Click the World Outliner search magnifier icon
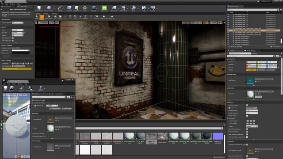Viewport: 283px width, 159px height. [278, 10]
